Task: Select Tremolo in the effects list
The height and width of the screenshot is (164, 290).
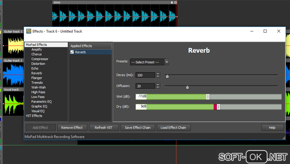Action: 37,83
